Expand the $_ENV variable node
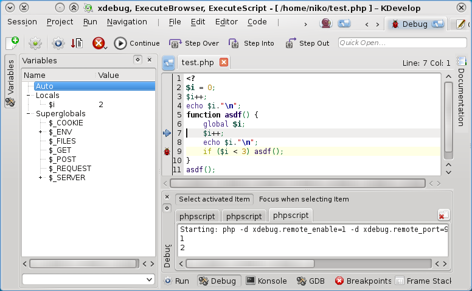Image resolution: width=472 pixels, height=291 pixels. click(x=40, y=132)
